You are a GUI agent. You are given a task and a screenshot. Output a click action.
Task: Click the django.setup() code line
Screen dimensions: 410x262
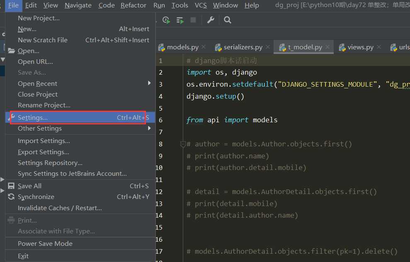216,97
